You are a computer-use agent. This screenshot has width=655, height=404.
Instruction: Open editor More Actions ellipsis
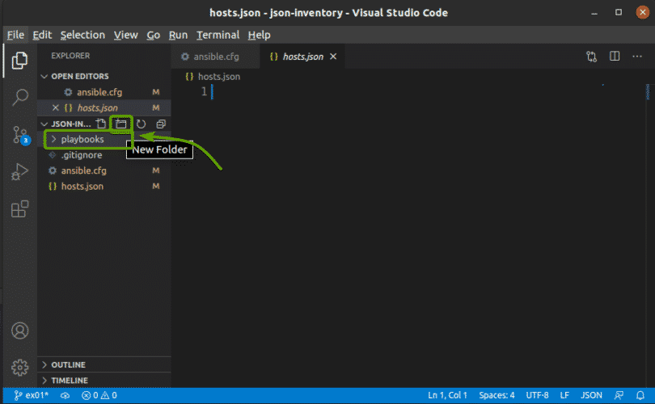pos(637,57)
